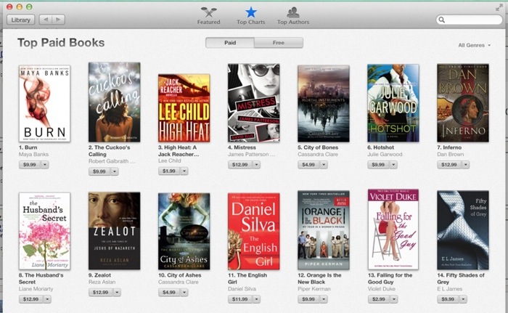
Task: Buy Inferno for $12.99
Action: (x=448, y=165)
